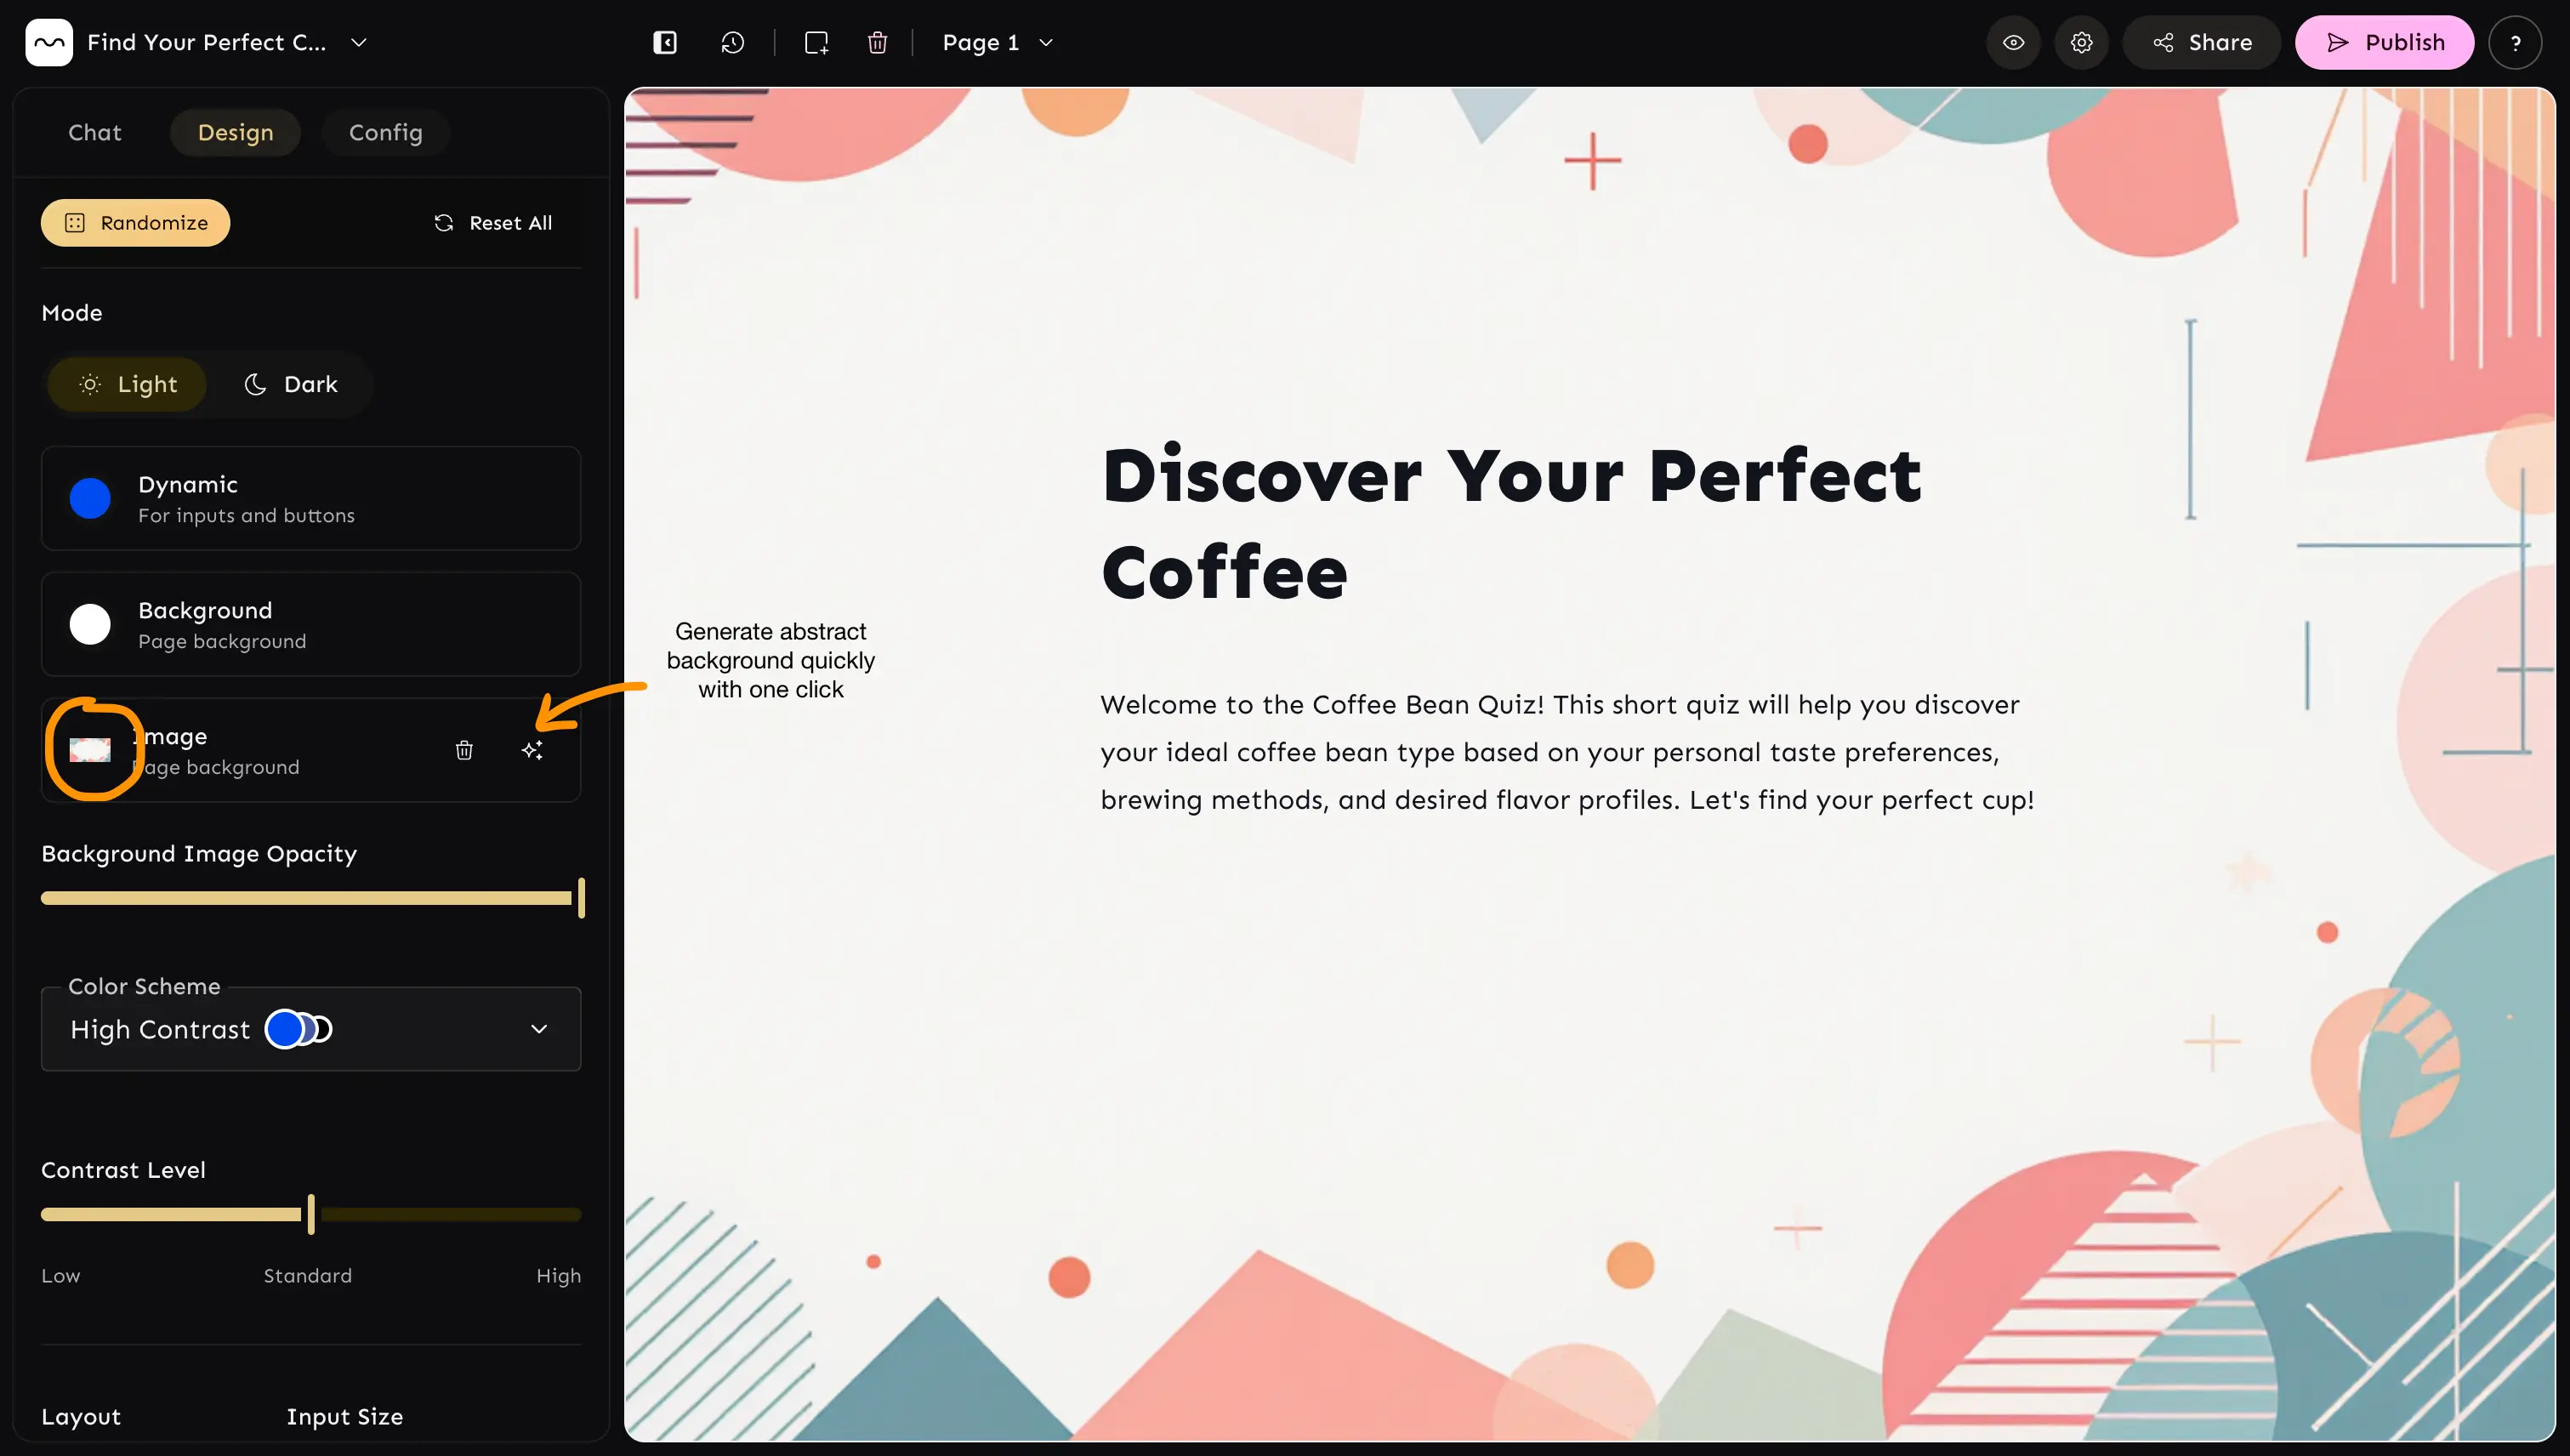Switch to the Config tab
2570x1456 pixels.
pyautogui.click(x=386, y=132)
